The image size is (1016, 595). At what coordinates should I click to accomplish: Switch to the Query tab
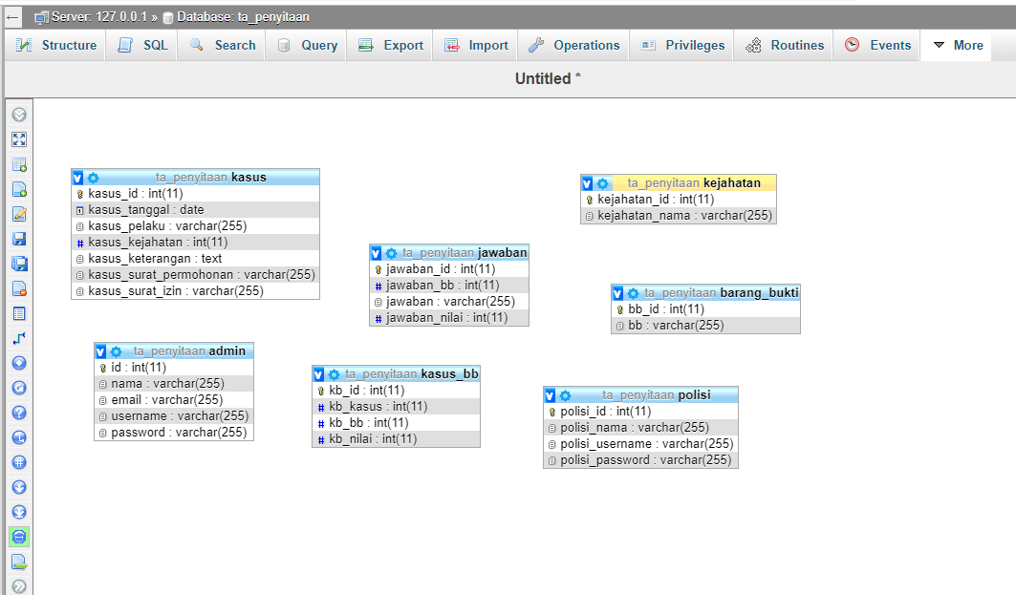coord(308,45)
